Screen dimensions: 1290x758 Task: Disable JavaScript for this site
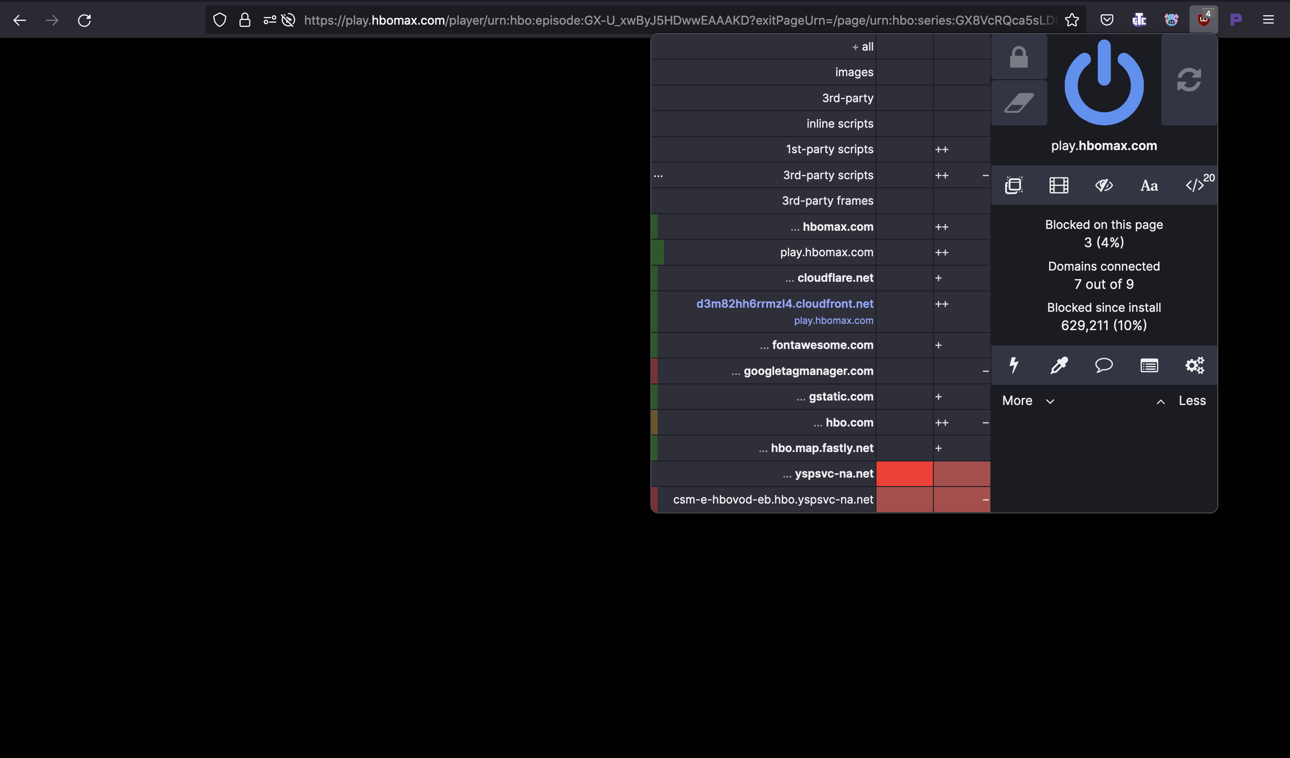coord(1196,185)
